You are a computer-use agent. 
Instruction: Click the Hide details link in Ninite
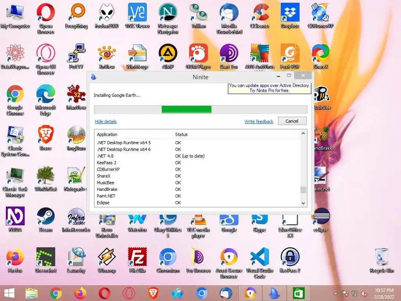pyautogui.click(x=106, y=121)
